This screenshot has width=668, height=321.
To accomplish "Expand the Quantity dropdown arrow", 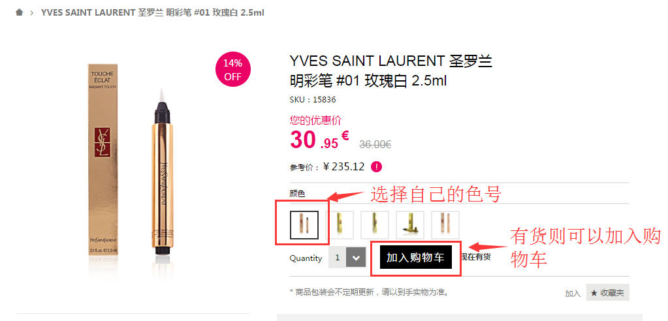I will point(356,258).
